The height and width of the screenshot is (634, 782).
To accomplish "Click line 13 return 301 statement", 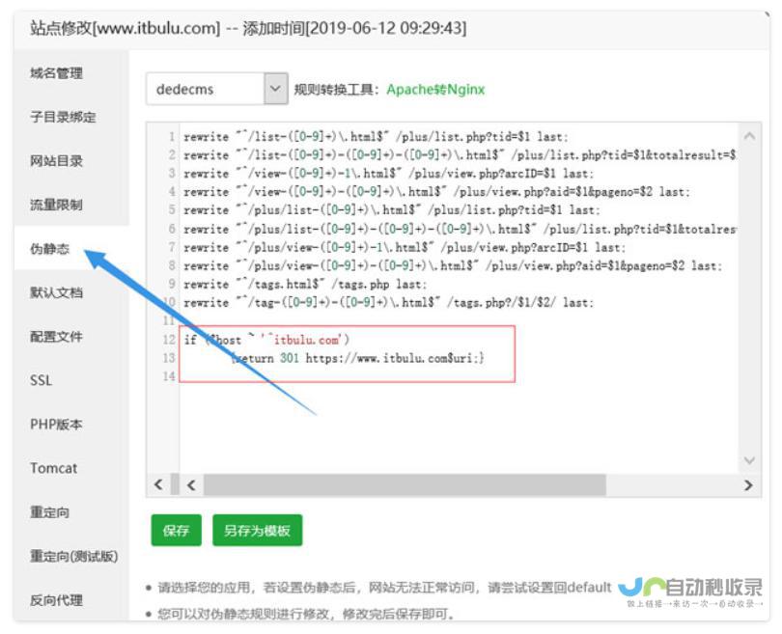I will point(357,358).
